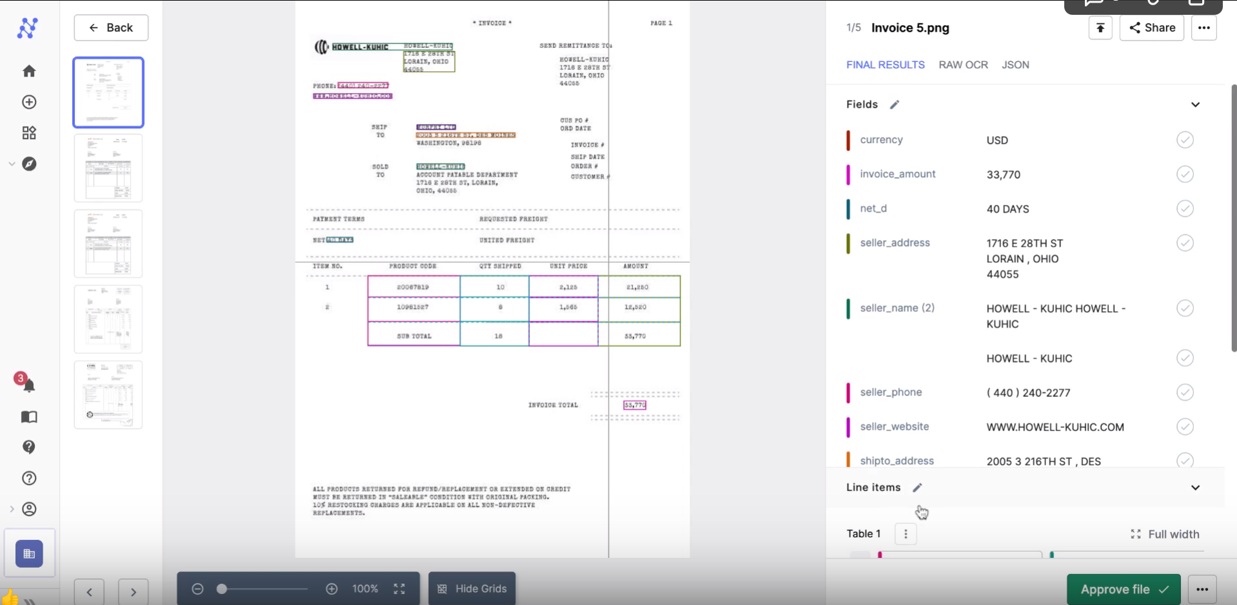
Task: Approve the invoice_amount field checkmark
Action: click(1185, 174)
